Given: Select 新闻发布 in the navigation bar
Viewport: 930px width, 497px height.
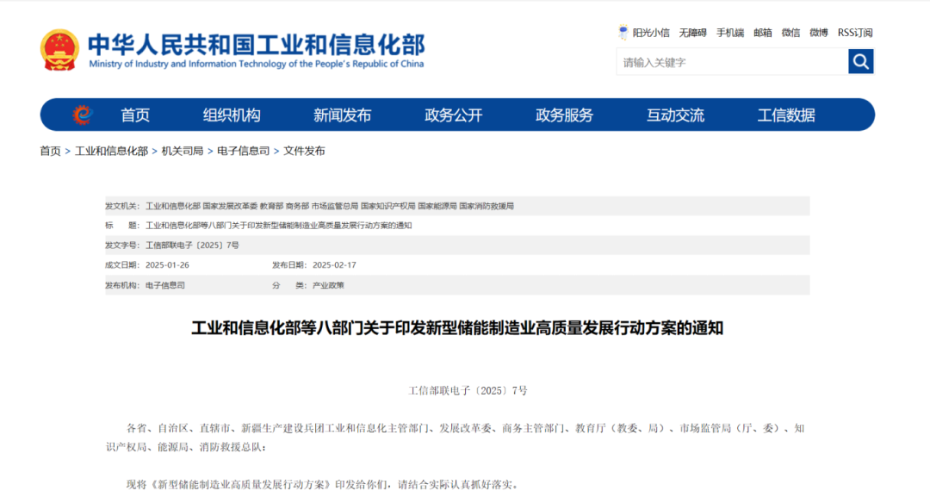Looking at the screenshot, I should click(342, 115).
